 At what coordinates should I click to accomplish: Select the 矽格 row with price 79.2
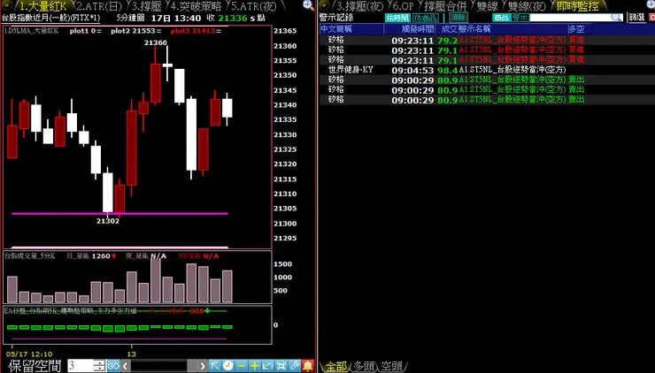pos(487,40)
